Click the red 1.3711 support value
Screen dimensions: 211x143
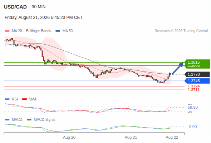point(193,90)
